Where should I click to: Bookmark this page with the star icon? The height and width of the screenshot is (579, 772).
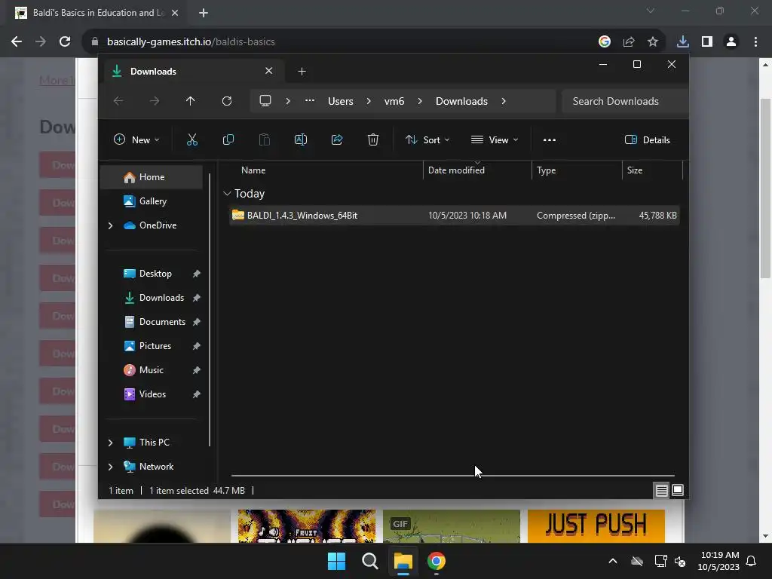click(653, 42)
